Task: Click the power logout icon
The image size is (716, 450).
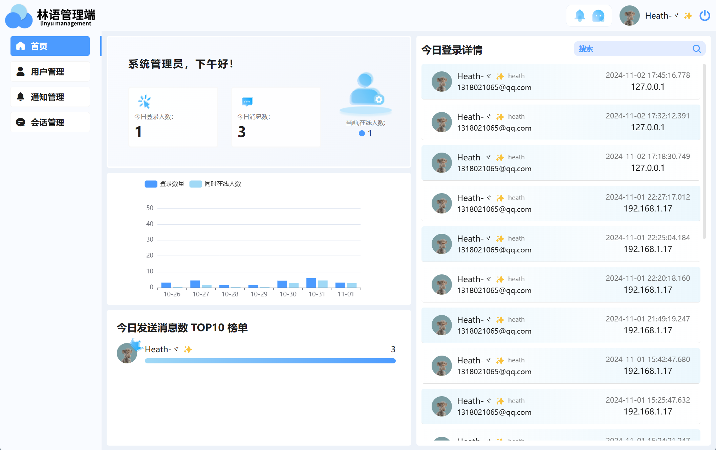Action: tap(705, 16)
